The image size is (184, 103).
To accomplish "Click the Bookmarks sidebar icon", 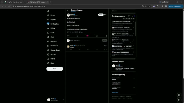I will (48, 46).
